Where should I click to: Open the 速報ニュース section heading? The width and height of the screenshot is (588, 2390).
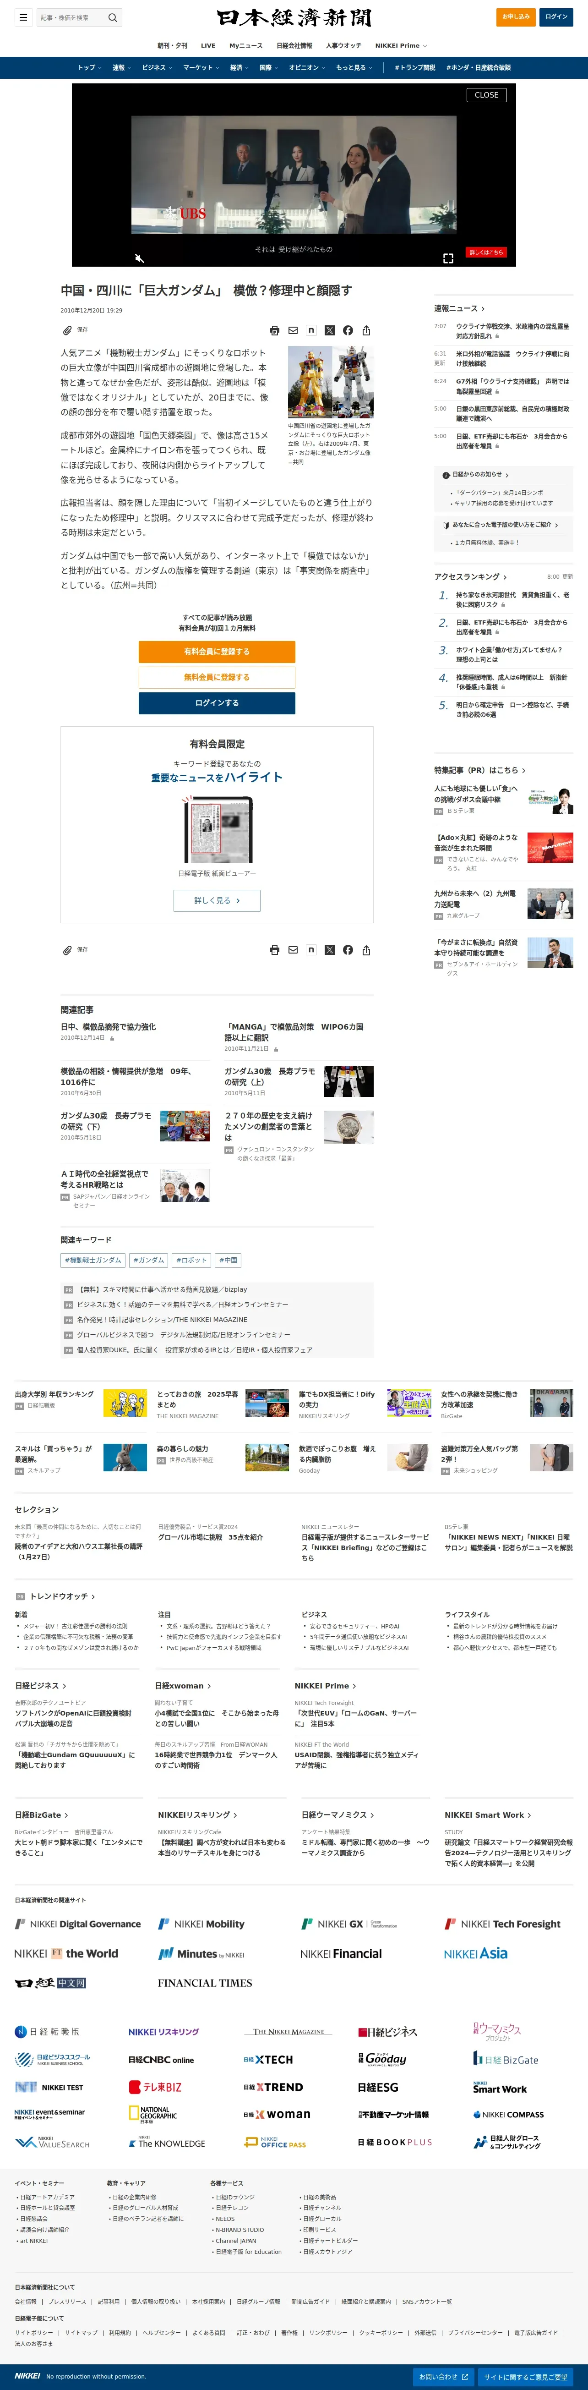coord(459,309)
